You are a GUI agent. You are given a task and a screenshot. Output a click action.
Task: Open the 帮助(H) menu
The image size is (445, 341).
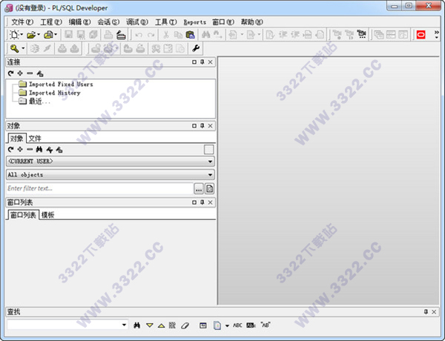pos(251,21)
